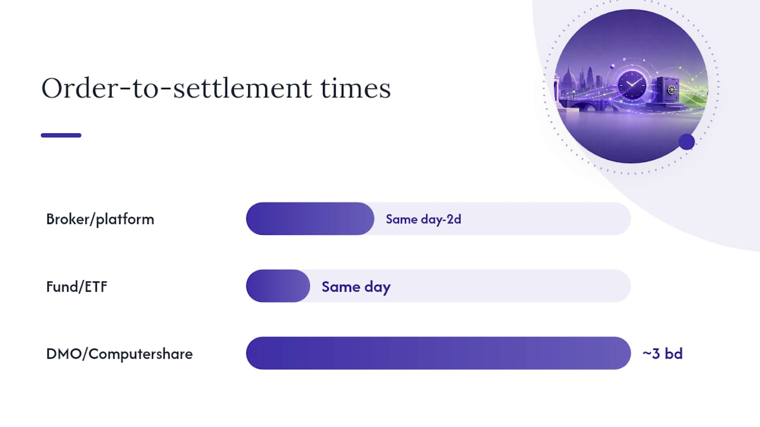Select the small purple dot on dotted ring
This screenshot has height=427, width=760.
click(x=686, y=142)
